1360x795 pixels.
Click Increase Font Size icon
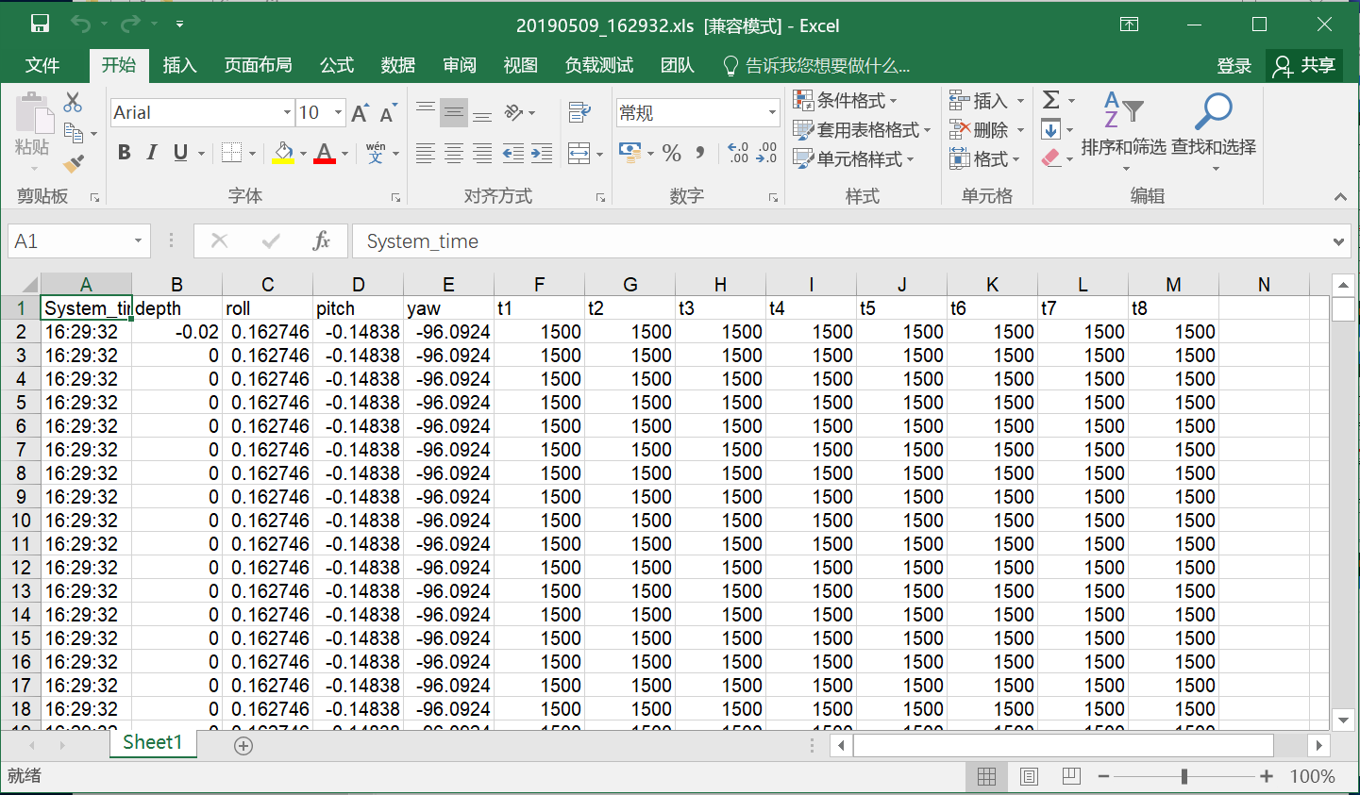pyautogui.click(x=360, y=113)
